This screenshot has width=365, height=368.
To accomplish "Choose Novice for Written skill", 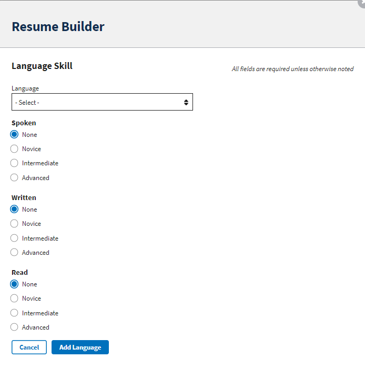I will coord(14,224).
